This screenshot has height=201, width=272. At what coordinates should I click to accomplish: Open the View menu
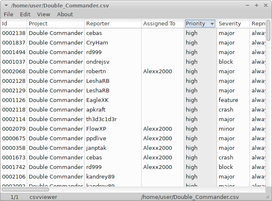click(x=44, y=15)
